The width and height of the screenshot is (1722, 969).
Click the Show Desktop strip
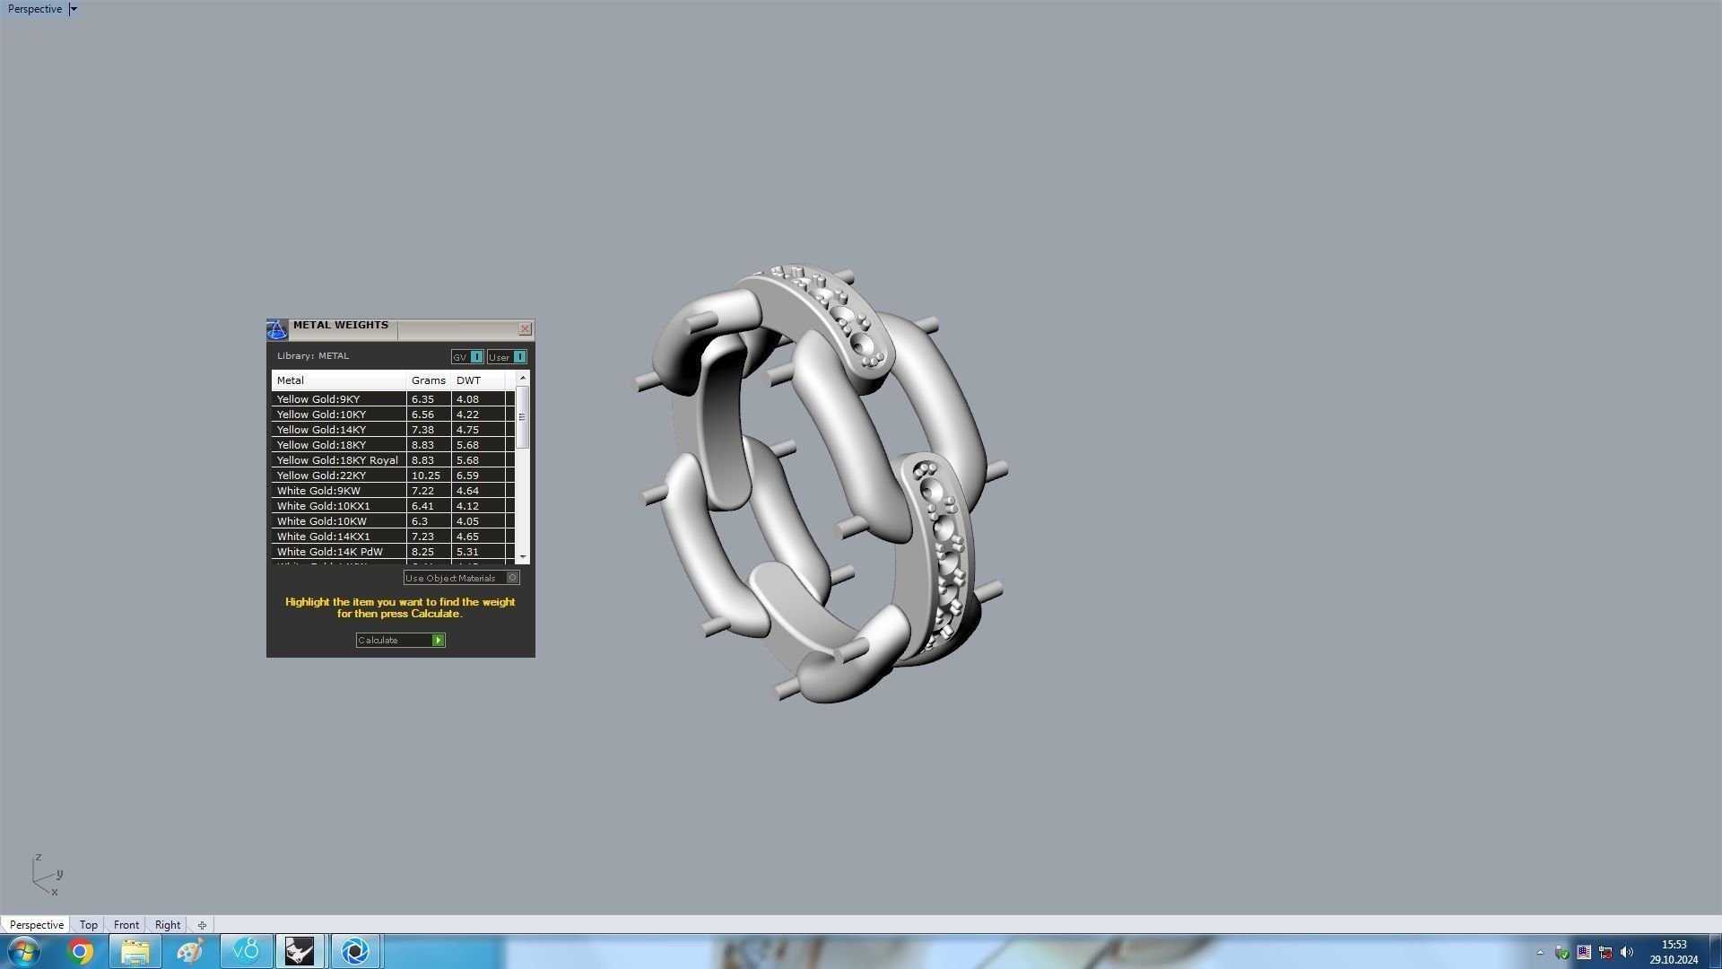pyautogui.click(x=1715, y=951)
